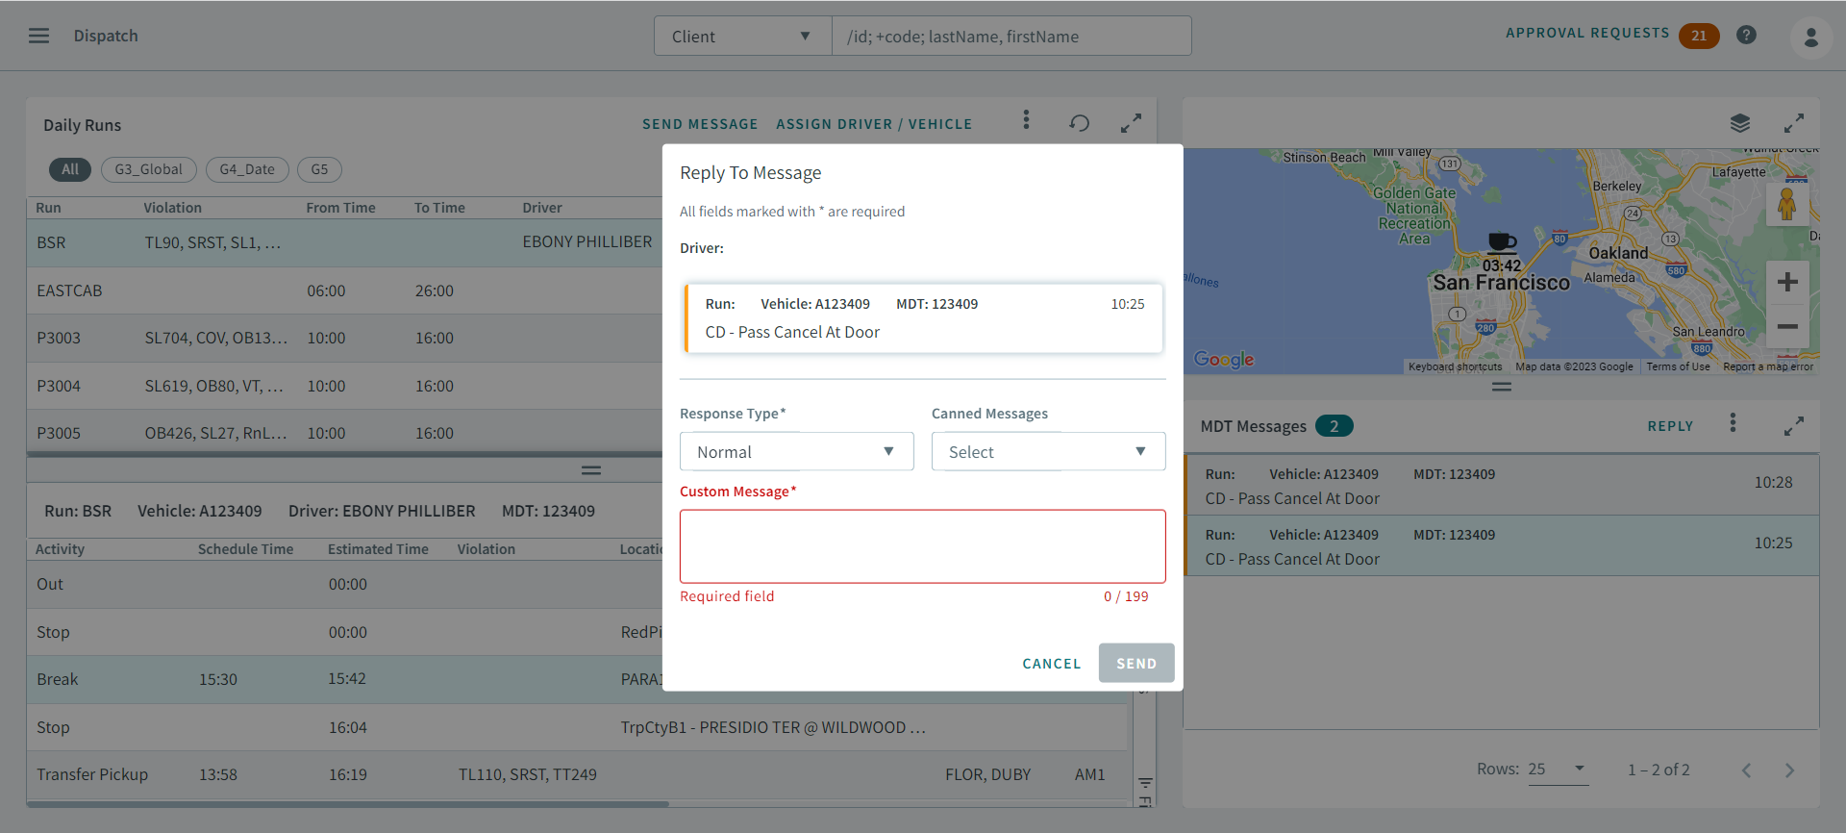This screenshot has width=1846, height=833.
Task: Open the Rows per page dropdown
Action: [x=1558, y=770]
